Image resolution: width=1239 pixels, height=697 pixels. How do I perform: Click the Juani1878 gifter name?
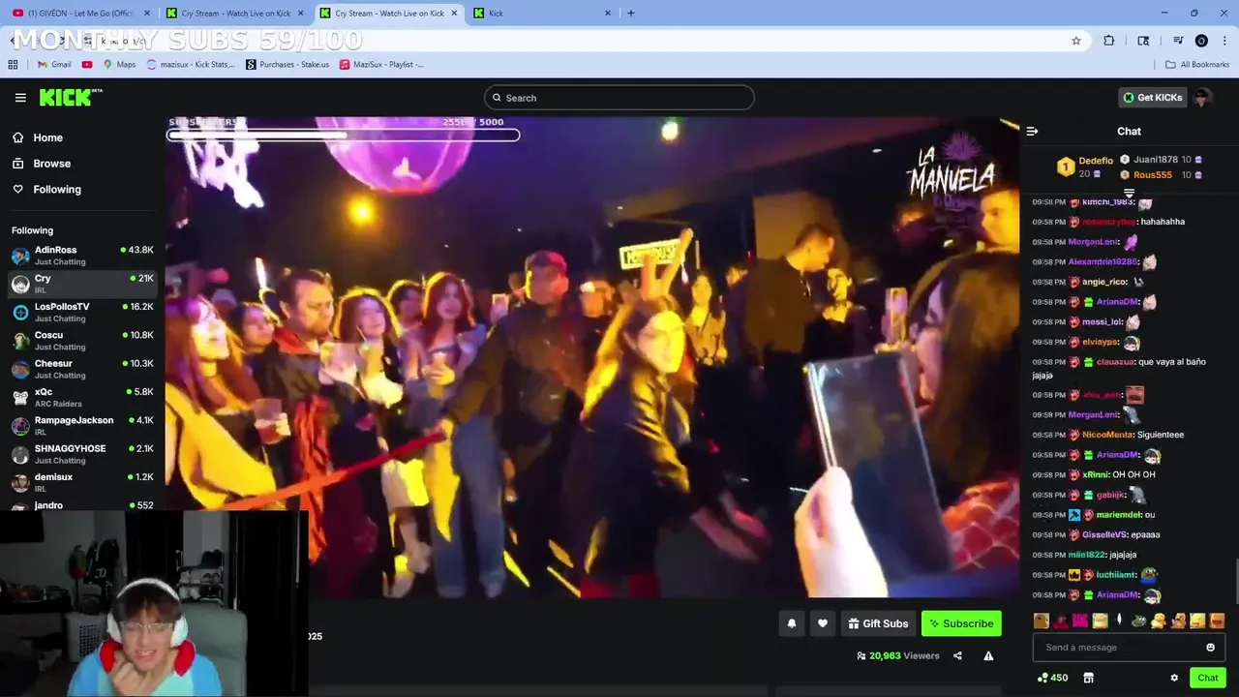1156,160
